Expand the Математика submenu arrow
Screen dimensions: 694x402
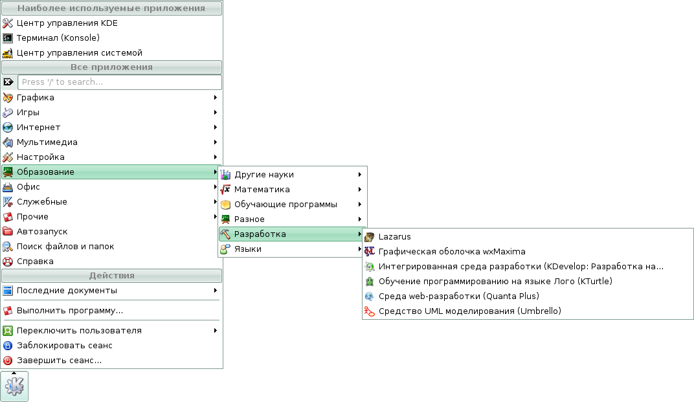tap(359, 190)
